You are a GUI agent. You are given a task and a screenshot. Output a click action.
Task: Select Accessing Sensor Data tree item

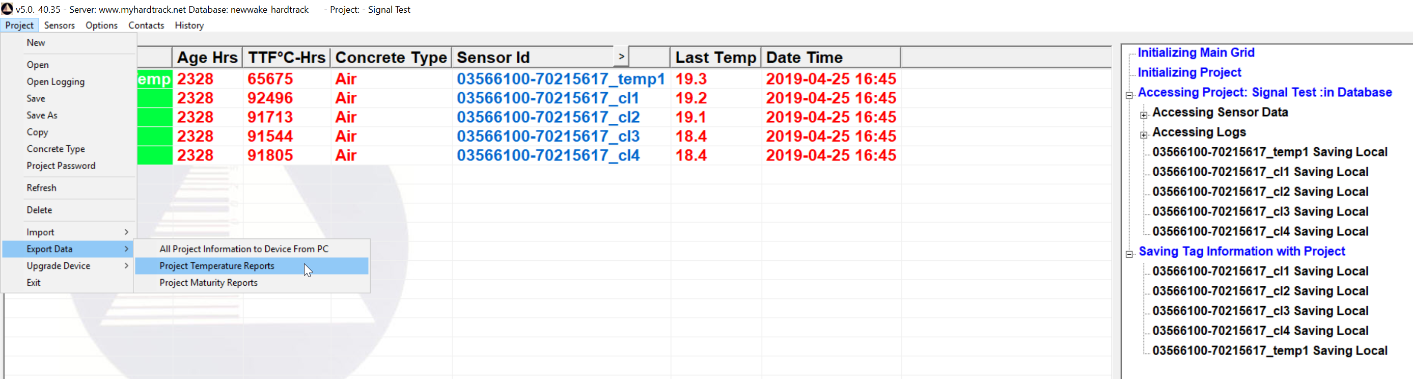1220,113
